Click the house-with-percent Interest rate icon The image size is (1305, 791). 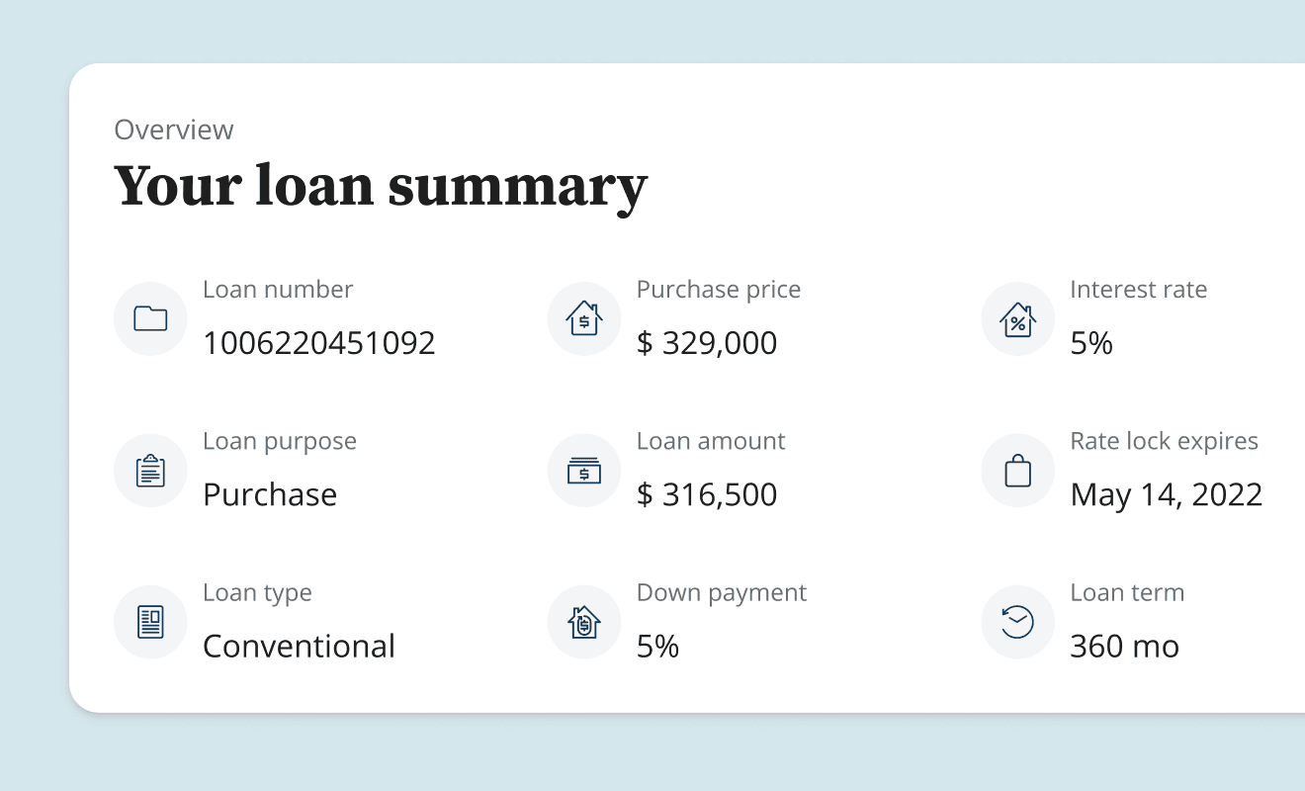[x=1017, y=318]
